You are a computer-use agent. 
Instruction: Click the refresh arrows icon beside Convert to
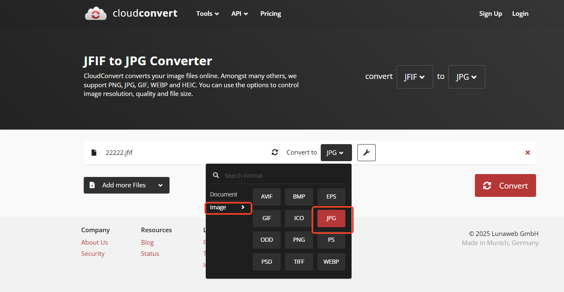click(275, 152)
